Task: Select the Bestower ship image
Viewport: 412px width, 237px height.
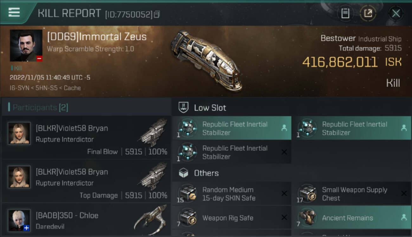Action: click(207, 60)
